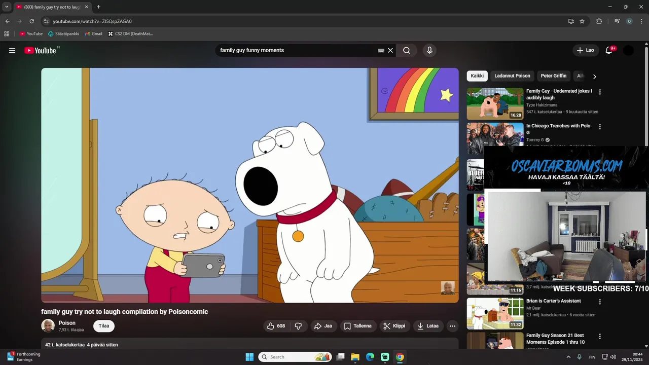Open more actions ellipsis below video
The image size is (649, 365).
point(453,326)
